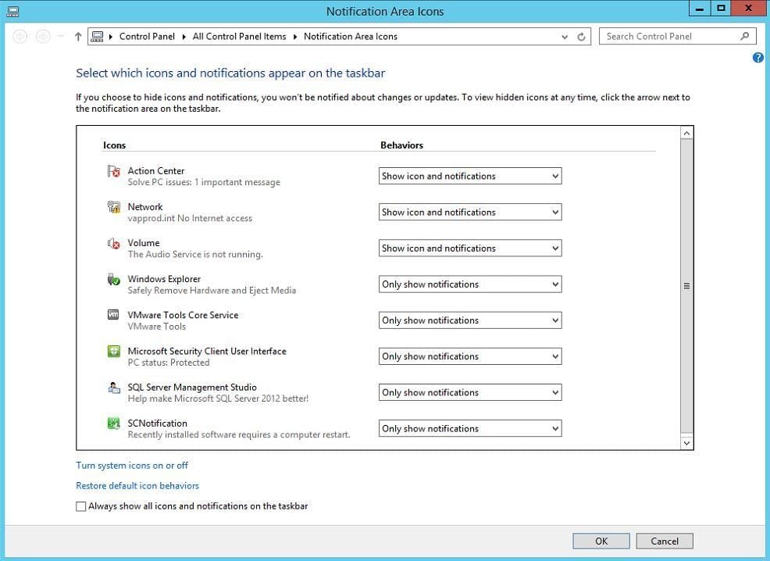This screenshot has height=561, width=770.
Task: Click the Up arrow navigation icon
Action: 78,37
